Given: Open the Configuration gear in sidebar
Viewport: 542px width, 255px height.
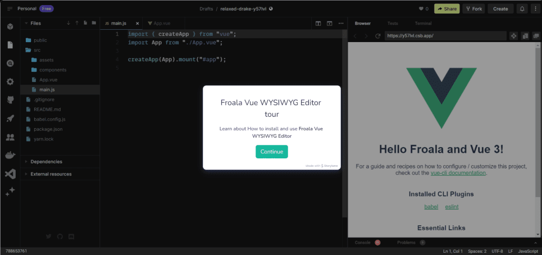Looking at the screenshot, I should pyautogui.click(x=10, y=82).
